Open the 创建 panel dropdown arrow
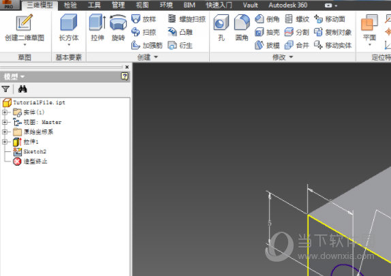The width and height of the screenshot is (391, 276). [x=156, y=57]
